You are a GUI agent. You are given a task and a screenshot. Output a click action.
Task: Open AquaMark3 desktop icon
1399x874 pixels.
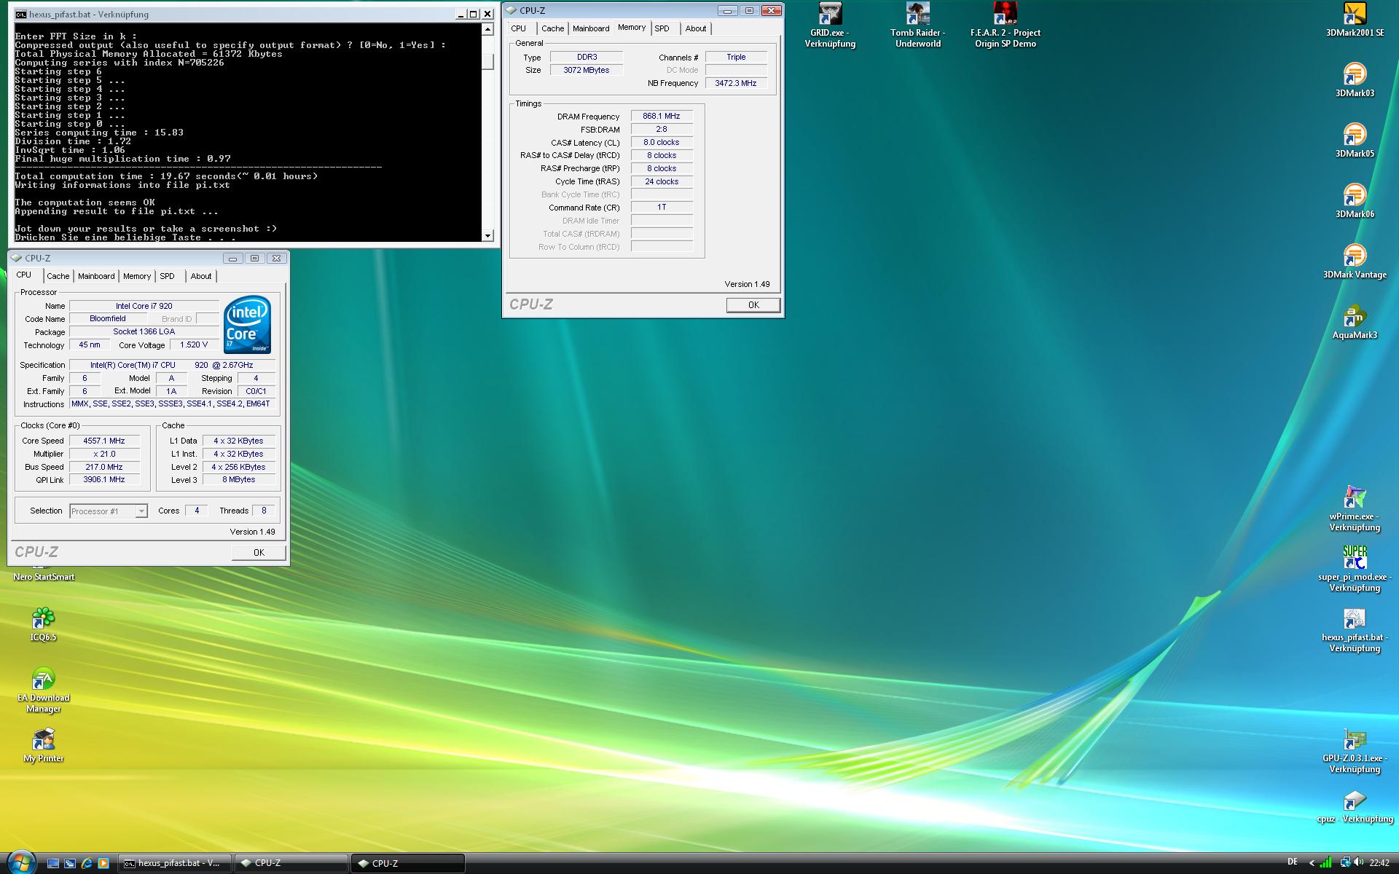click(x=1355, y=322)
